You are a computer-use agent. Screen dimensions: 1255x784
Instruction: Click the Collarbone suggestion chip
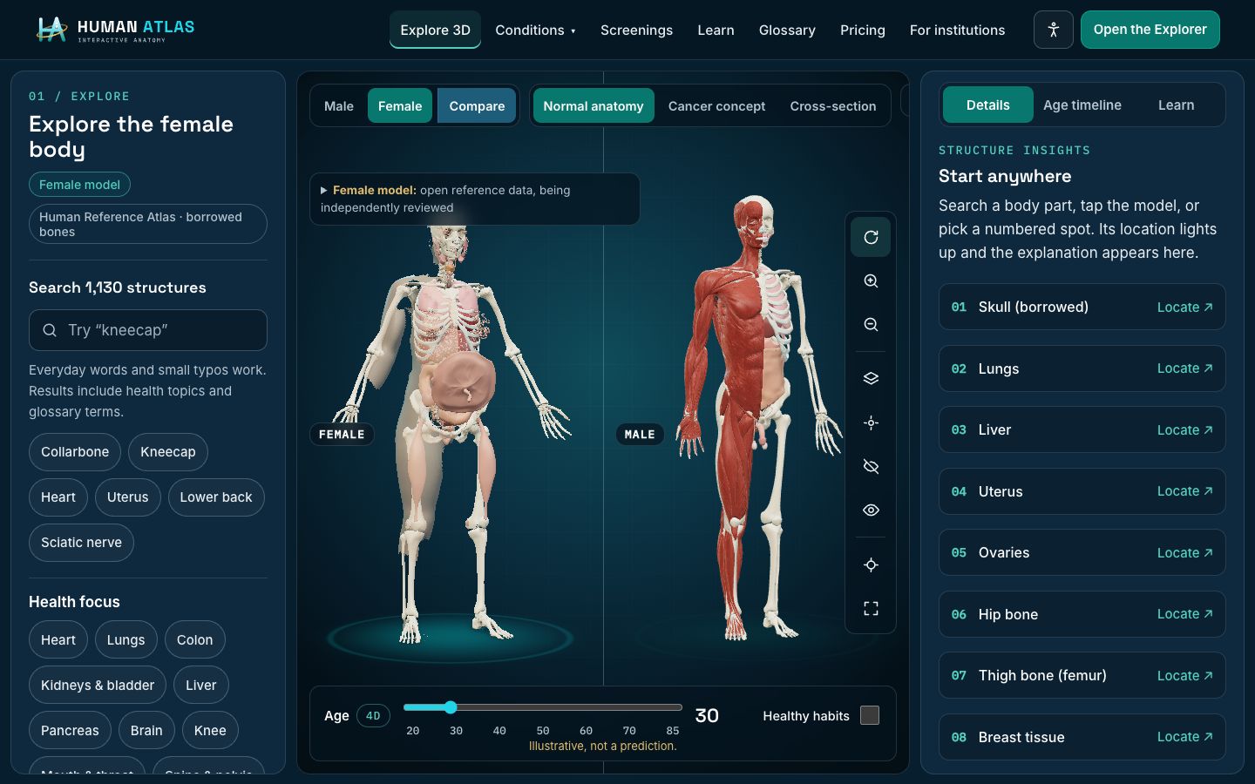pos(75,452)
